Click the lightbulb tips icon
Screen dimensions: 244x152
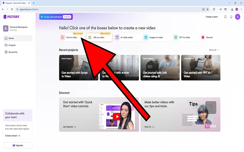click(x=231, y=17)
